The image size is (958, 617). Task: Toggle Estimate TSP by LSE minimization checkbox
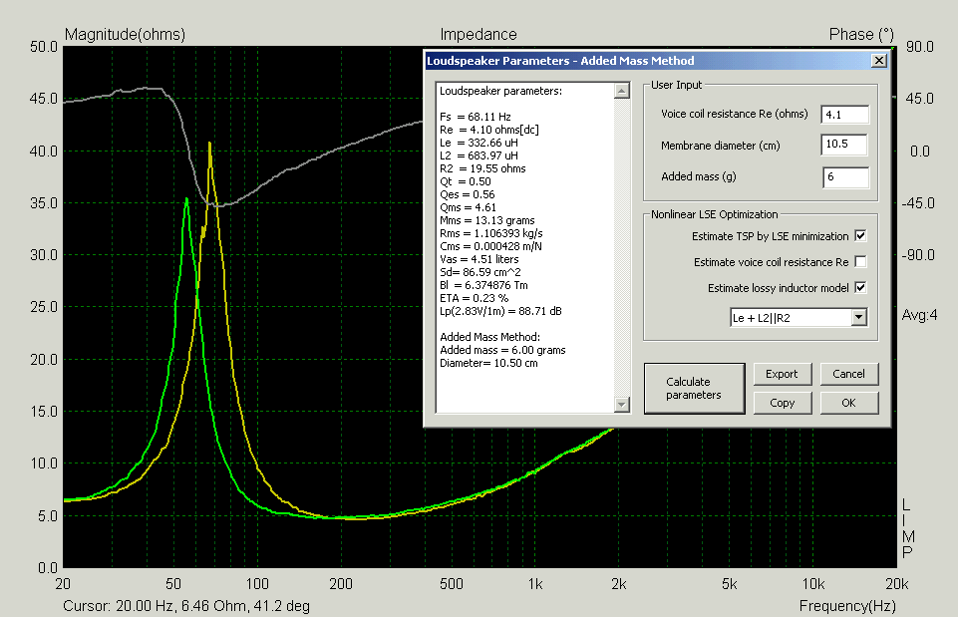coord(860,236)
